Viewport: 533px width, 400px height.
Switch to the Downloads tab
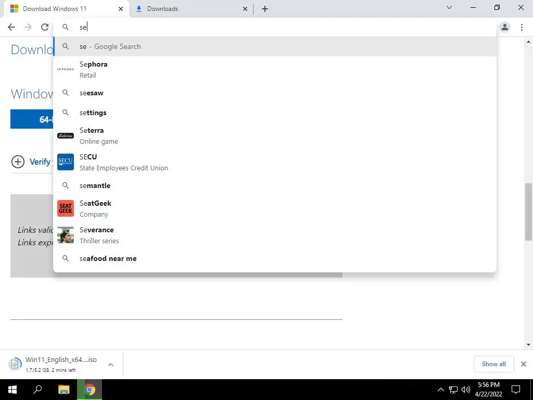click(x=192, y=9)
